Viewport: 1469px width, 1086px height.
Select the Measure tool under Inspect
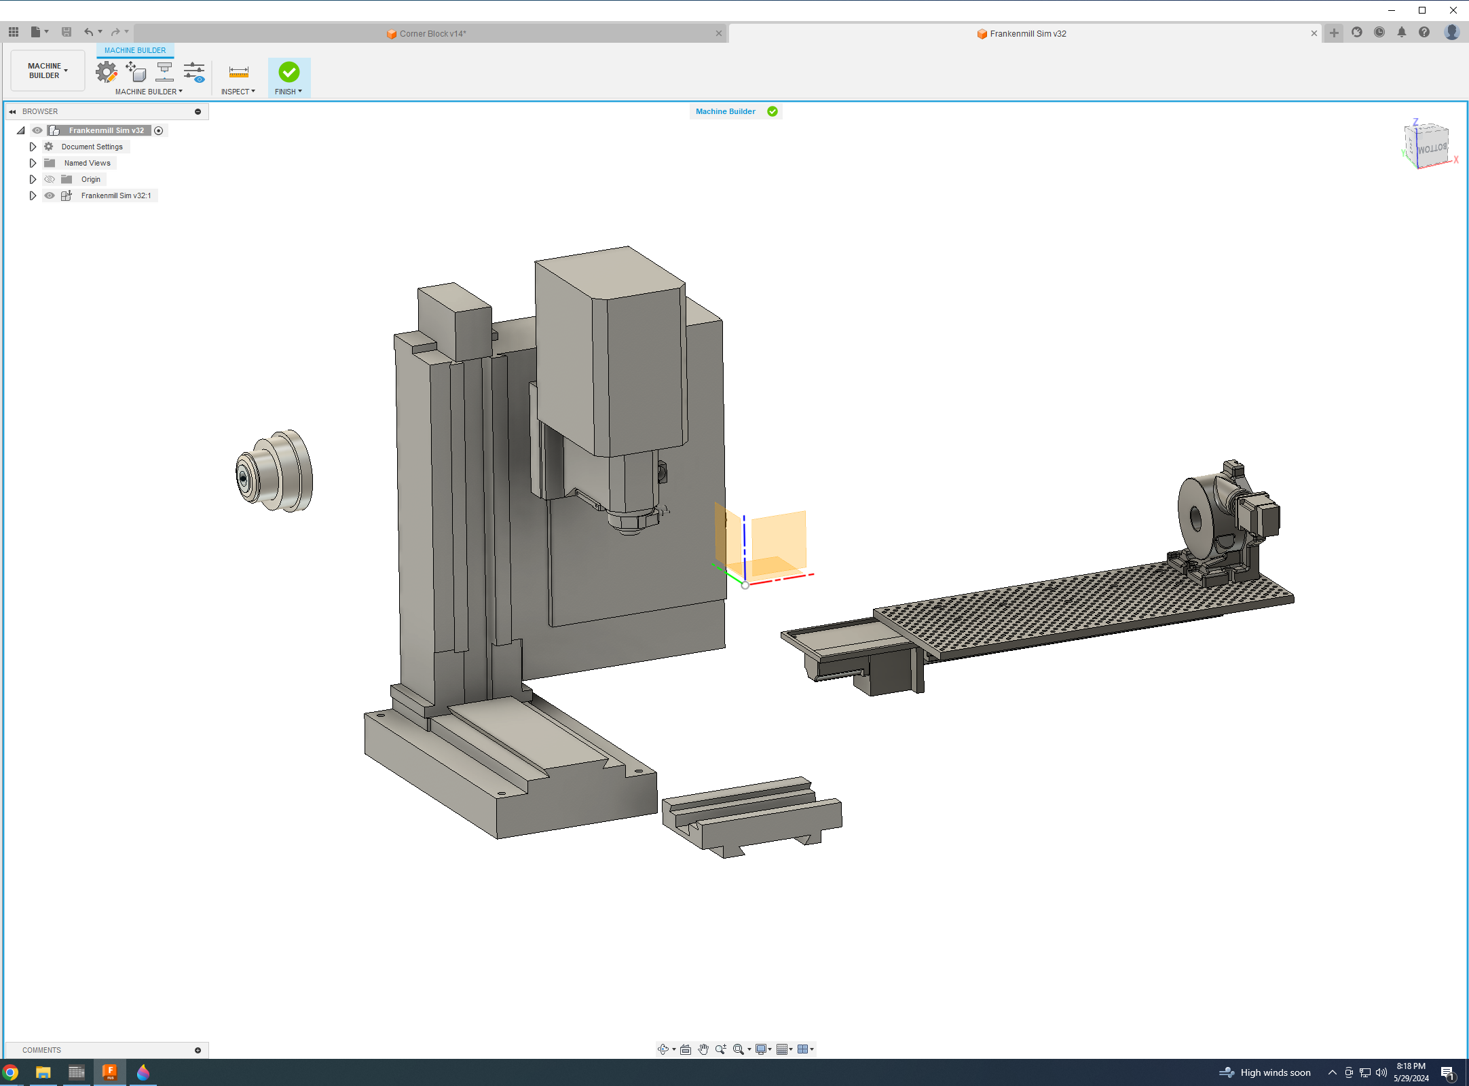[x=238, y=71]
